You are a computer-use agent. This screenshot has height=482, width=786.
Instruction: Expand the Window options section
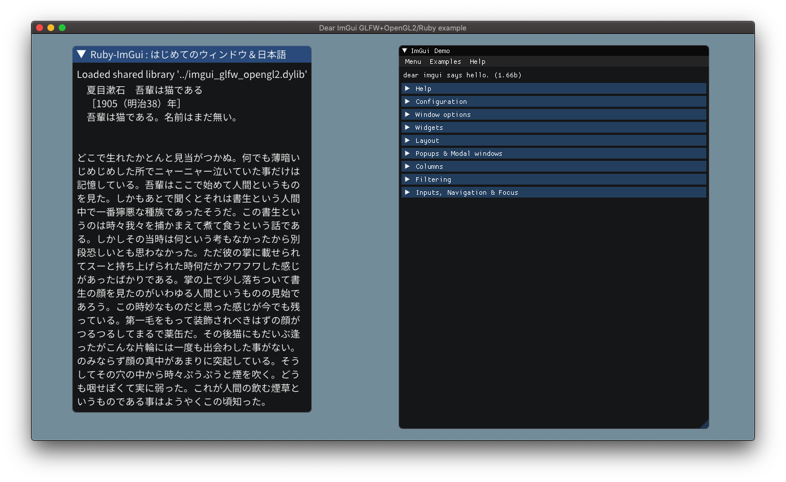(x=554, y=115)
